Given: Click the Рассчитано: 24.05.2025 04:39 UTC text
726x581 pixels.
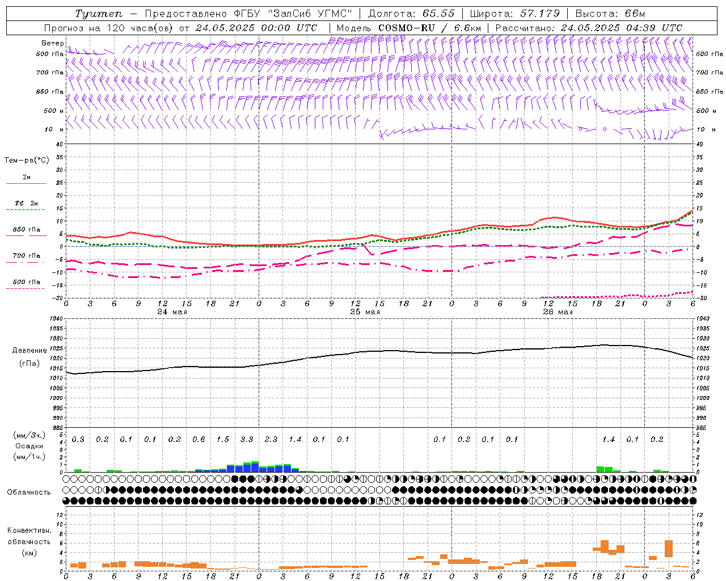Looking at the screenshot, I should click(x=589, y=28).
